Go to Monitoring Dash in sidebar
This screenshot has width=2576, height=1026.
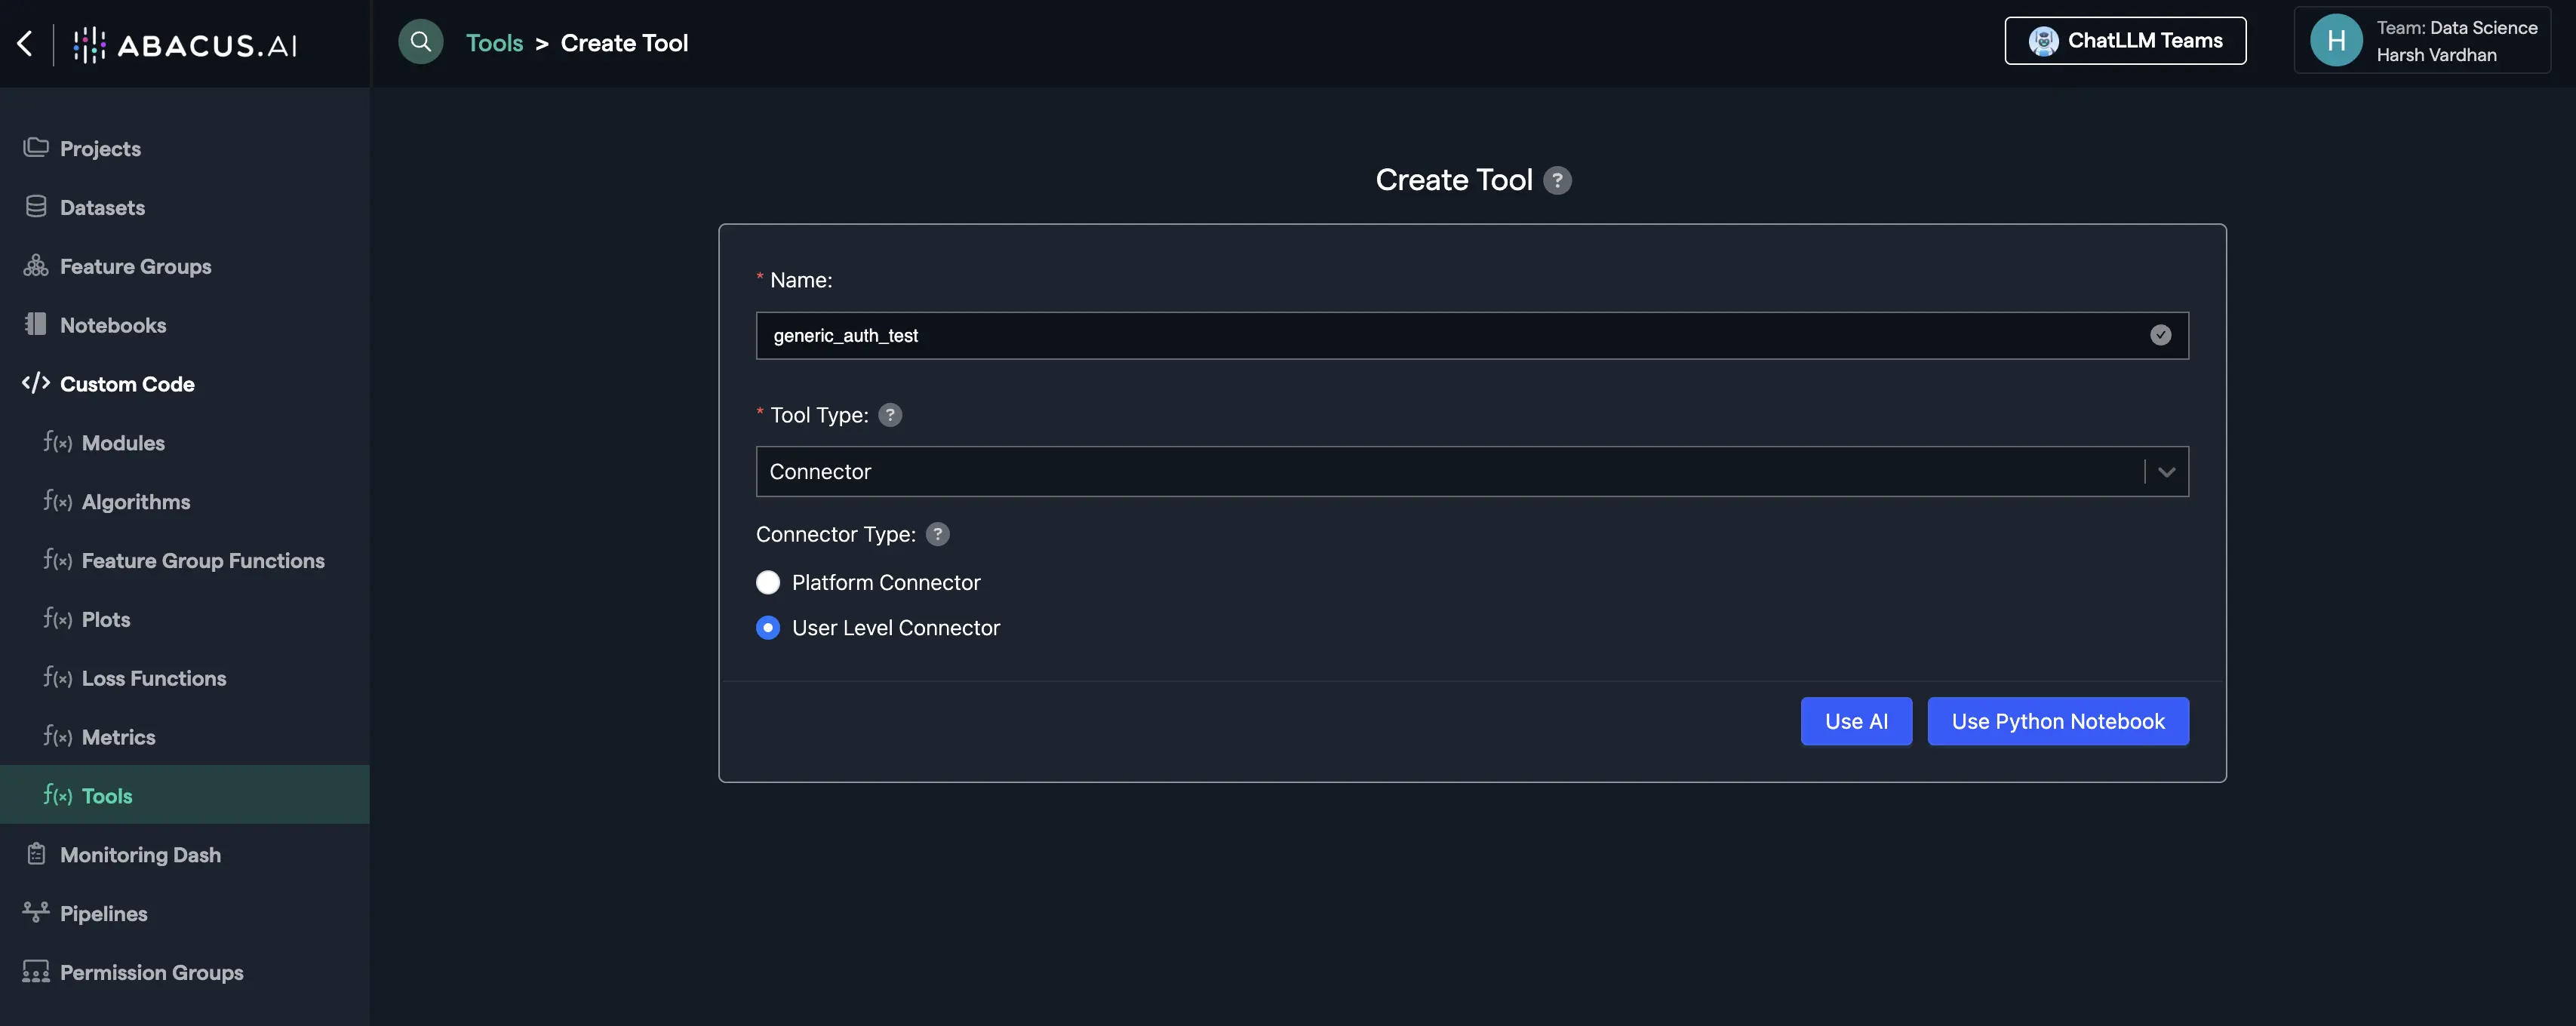click(x=140, y=854)
